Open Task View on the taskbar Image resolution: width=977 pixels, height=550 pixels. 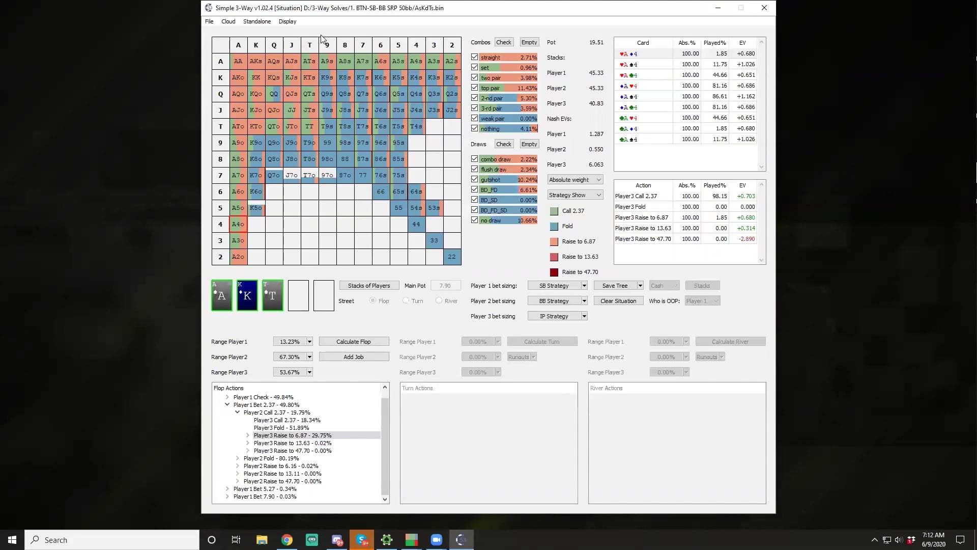point(236,540)
